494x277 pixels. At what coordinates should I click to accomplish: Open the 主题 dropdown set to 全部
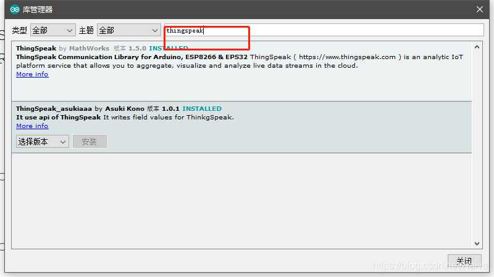click(129, 30)
